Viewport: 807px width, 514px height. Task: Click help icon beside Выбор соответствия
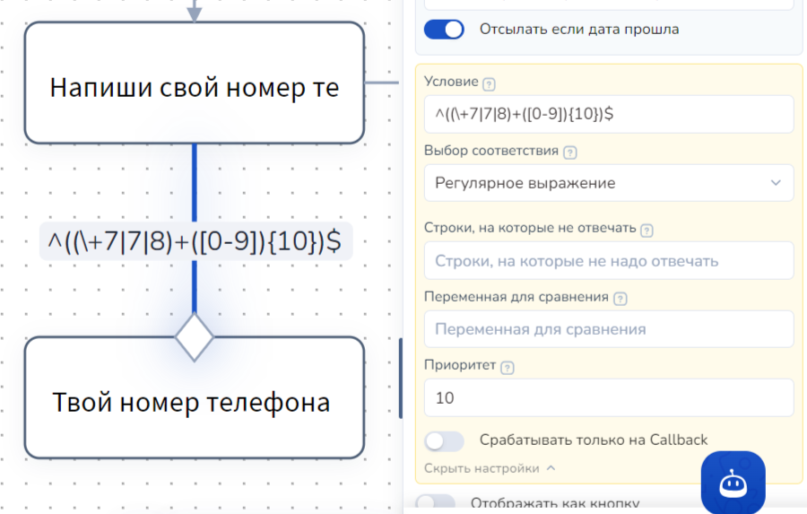click(x=569, y=152)
